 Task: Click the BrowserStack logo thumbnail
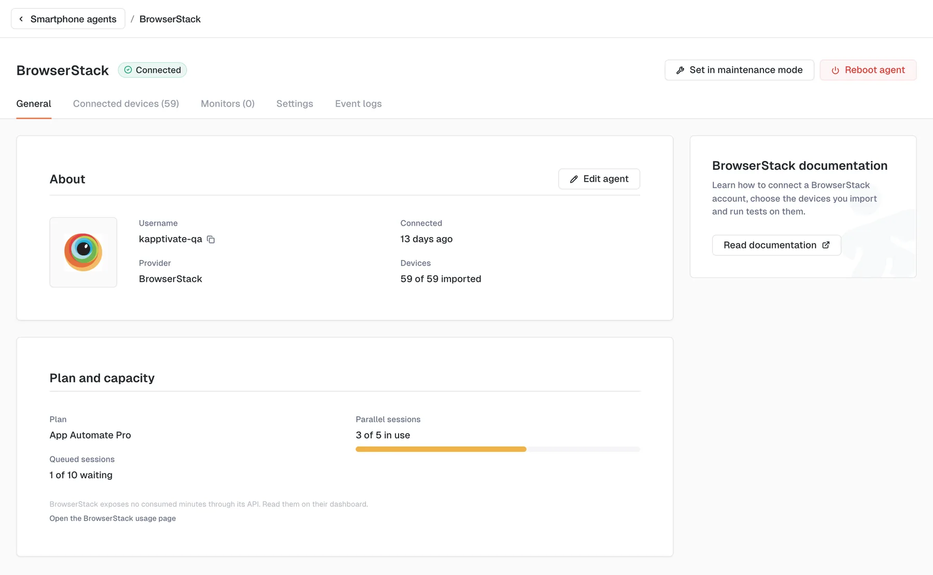tap(83, 252)
